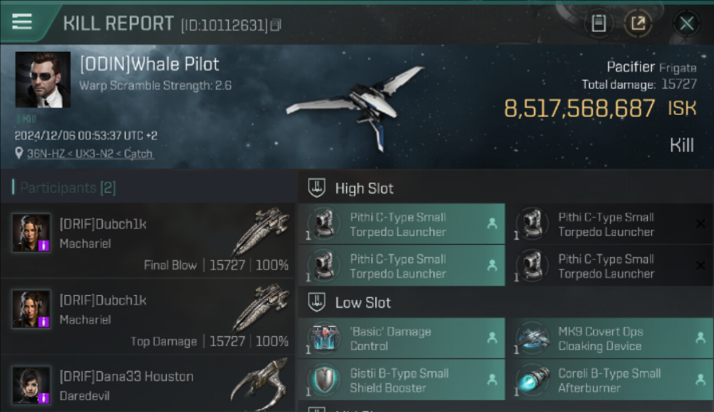Select the Gistii B-Type Small Shield Booster icon

pyautogui.click(x=323, y=380)
